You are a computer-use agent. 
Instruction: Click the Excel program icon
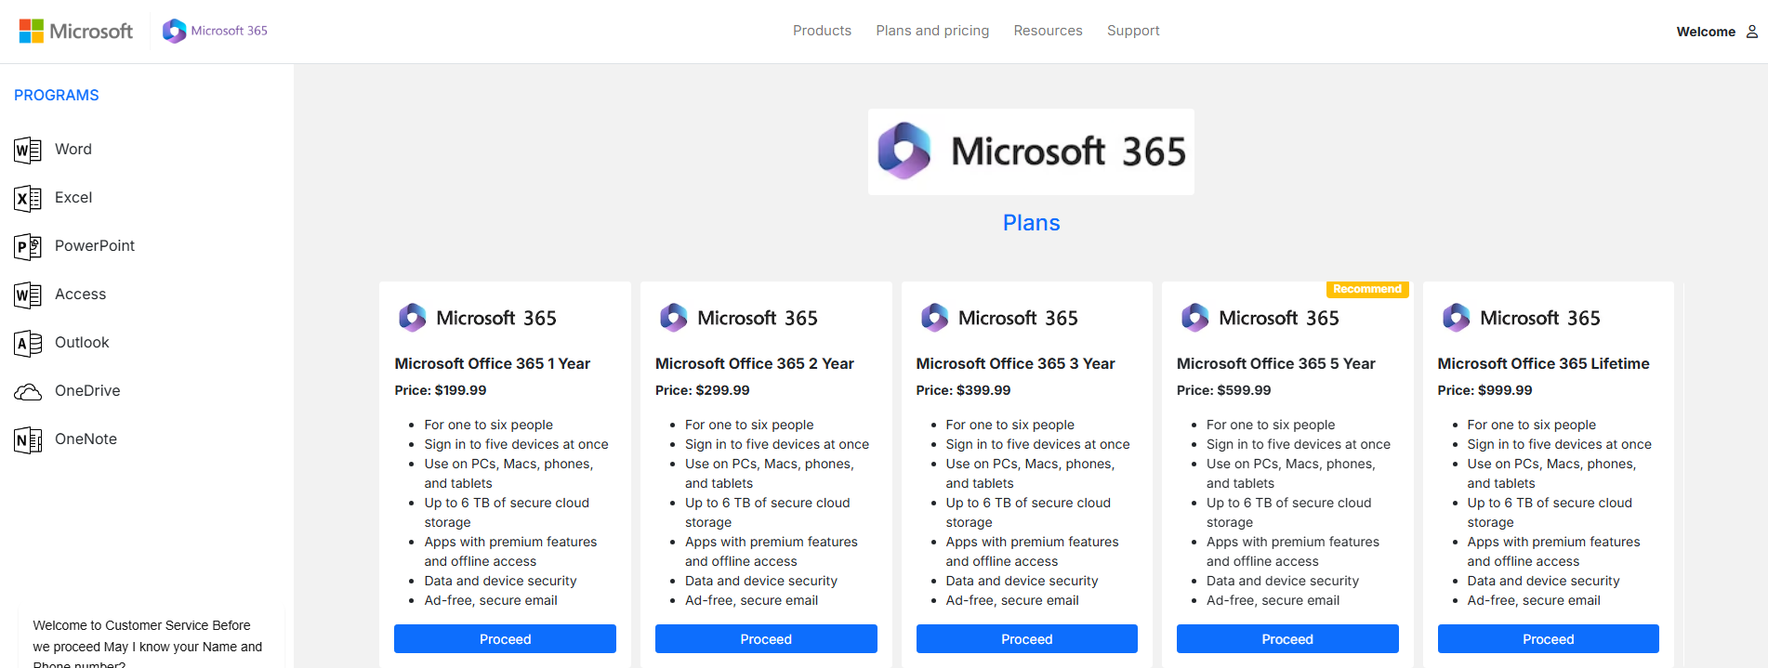click(x=28, y=198)
